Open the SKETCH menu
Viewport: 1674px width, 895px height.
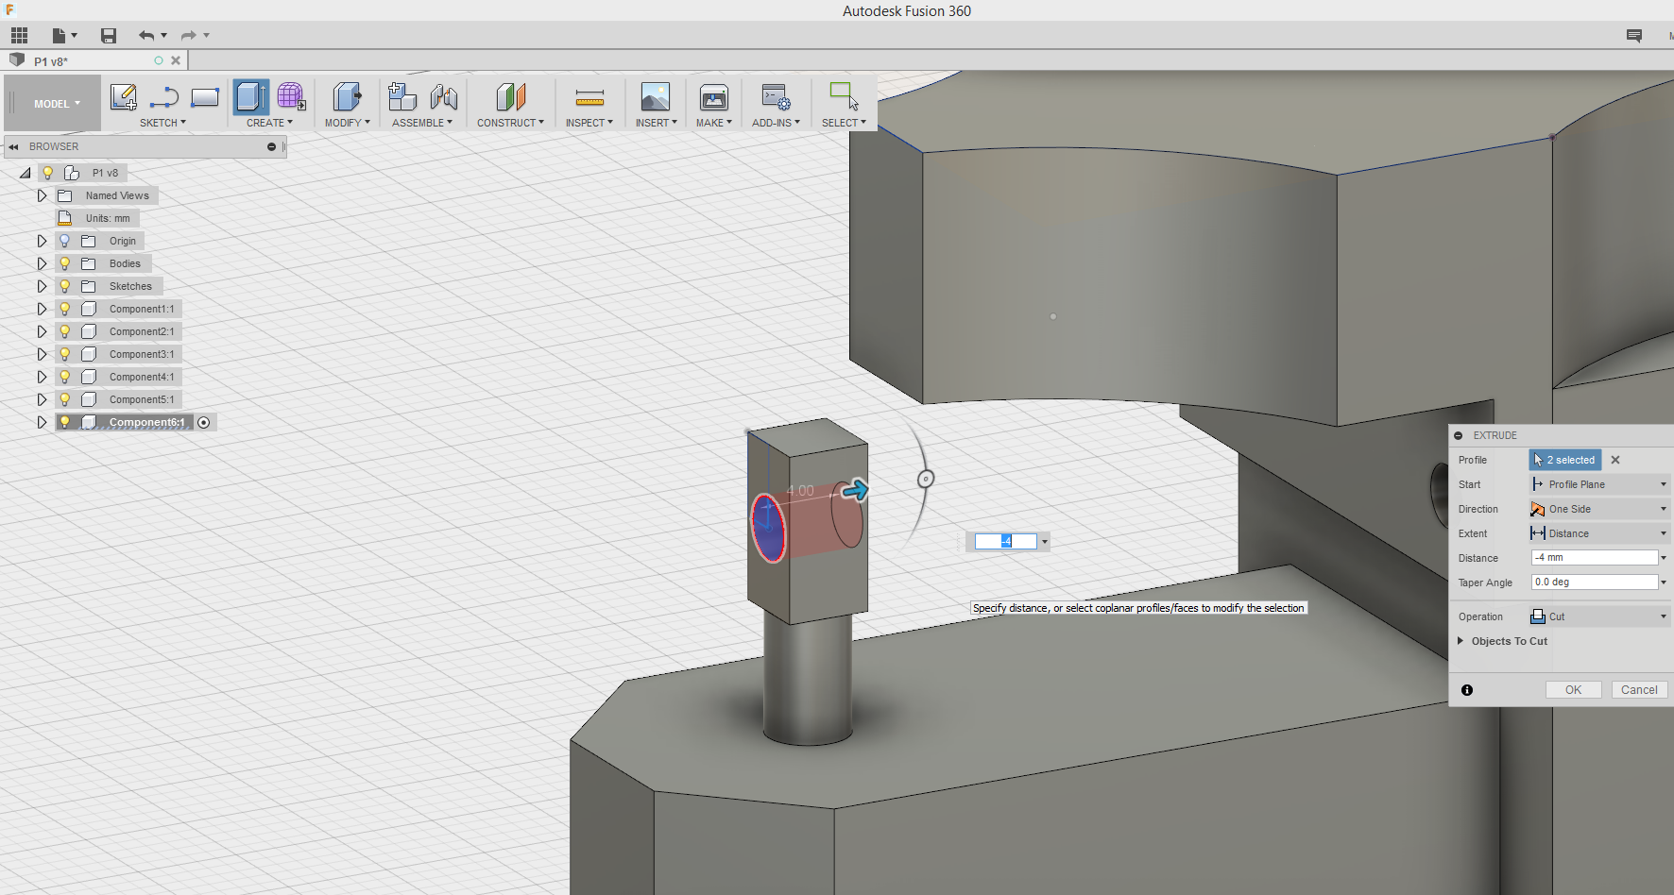pos(162,123)
